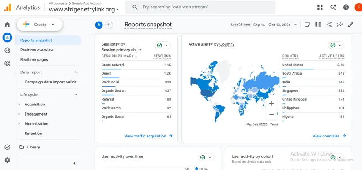
Task: Open the Home icon in left rail
Action: click(8, 25)
